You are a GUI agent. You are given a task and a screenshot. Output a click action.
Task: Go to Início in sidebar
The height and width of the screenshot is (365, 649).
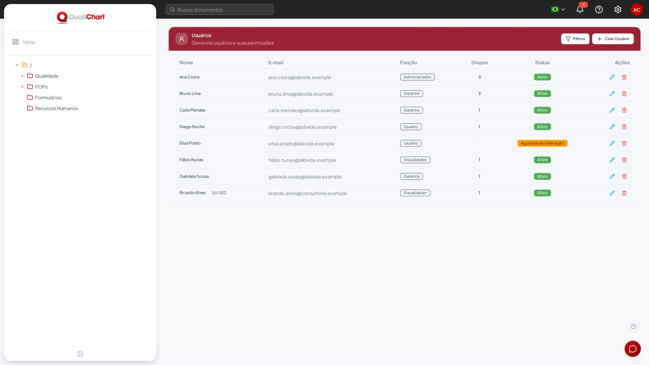[x=24, y=42]
